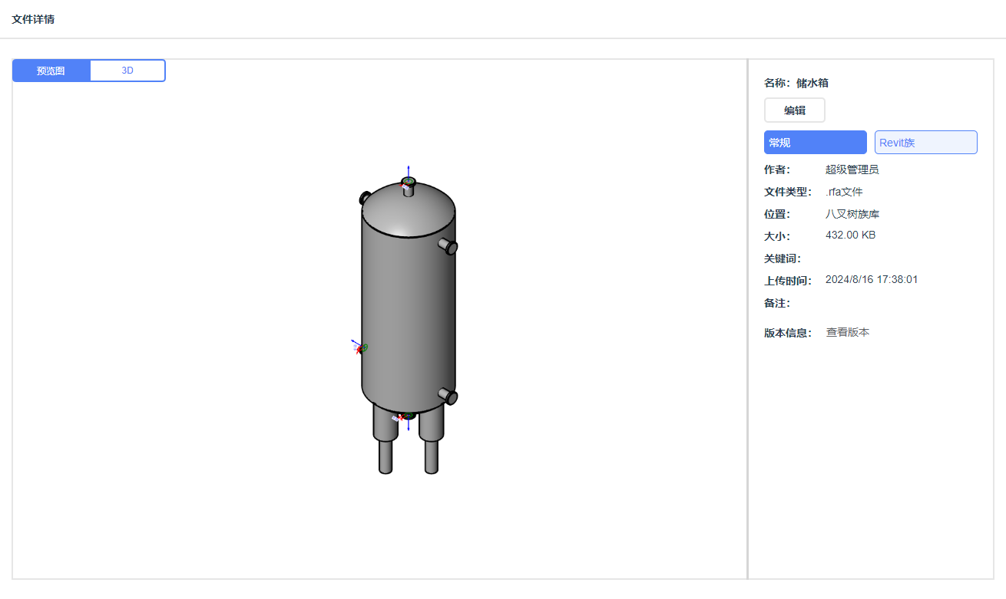This screenshot has width=1006, height=599.
Task: Open the 查看版本 version link
Action: (x=848, y=332)
